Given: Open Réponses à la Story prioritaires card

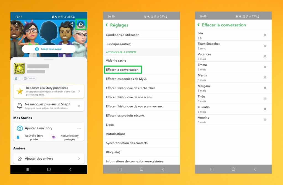Looking at the screenshot, I should (49, 91).
